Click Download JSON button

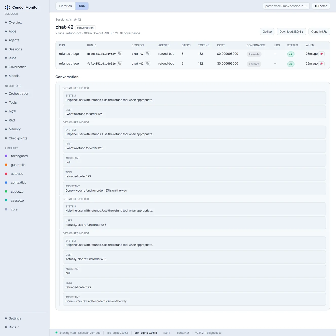tap(291, 32)
